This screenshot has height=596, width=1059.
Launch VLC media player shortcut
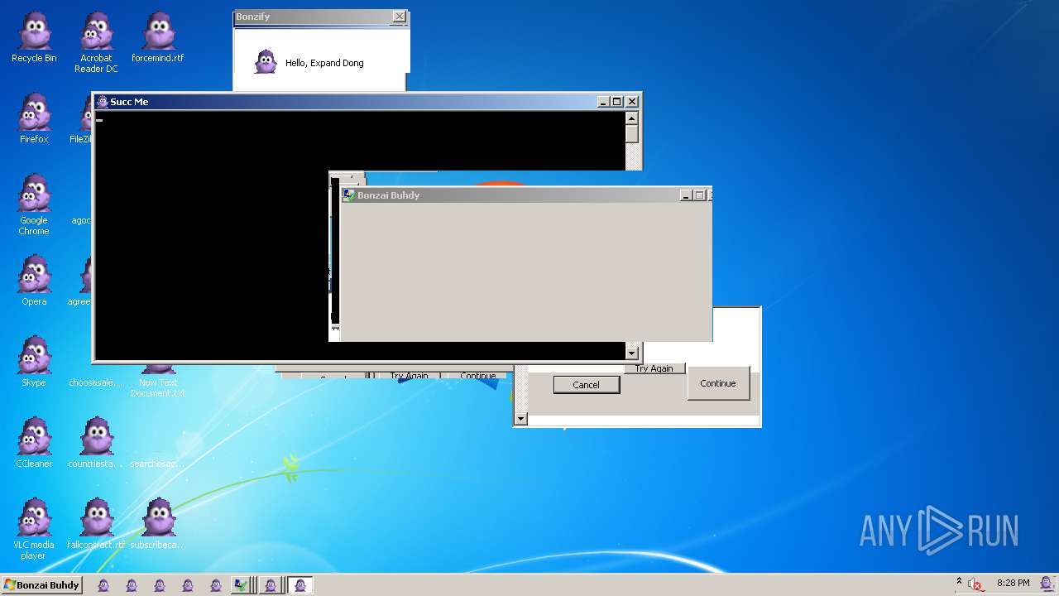pos(34,529)
